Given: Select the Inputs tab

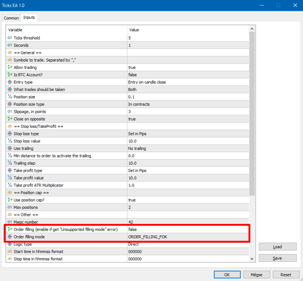Looking at the screenshot, I should 29,17.
